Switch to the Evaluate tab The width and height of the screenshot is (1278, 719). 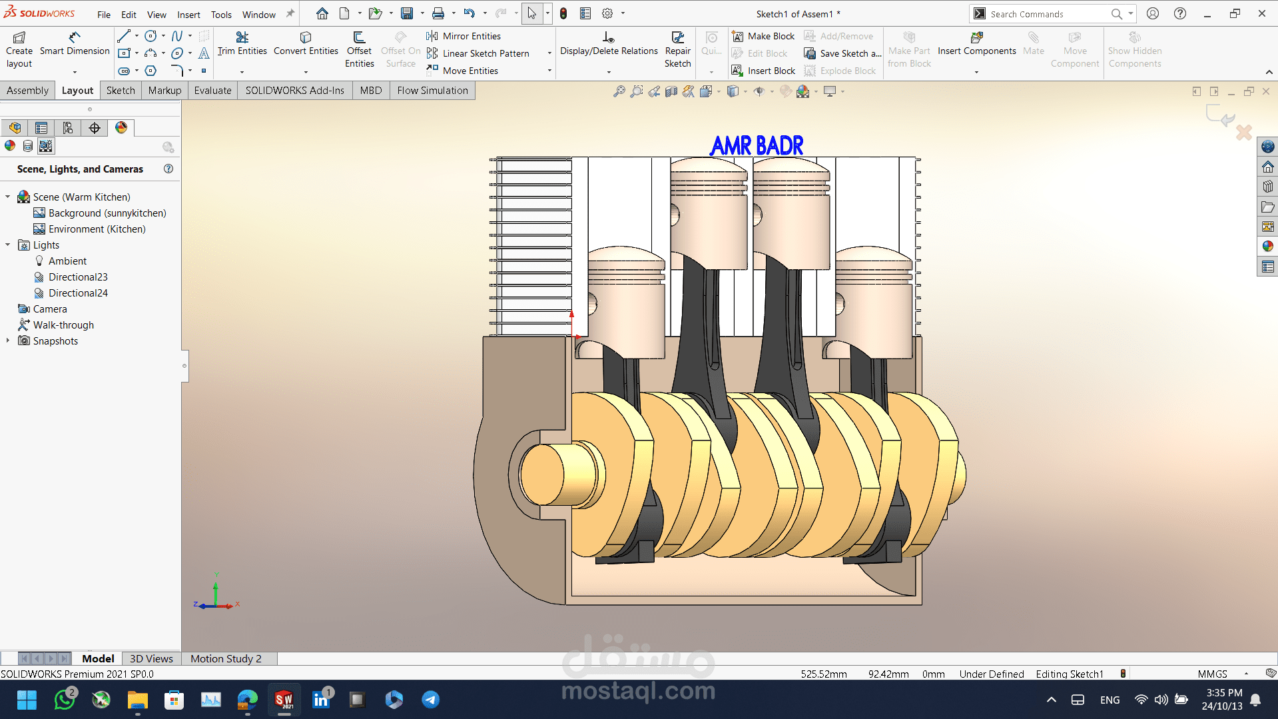coord(212,91)
